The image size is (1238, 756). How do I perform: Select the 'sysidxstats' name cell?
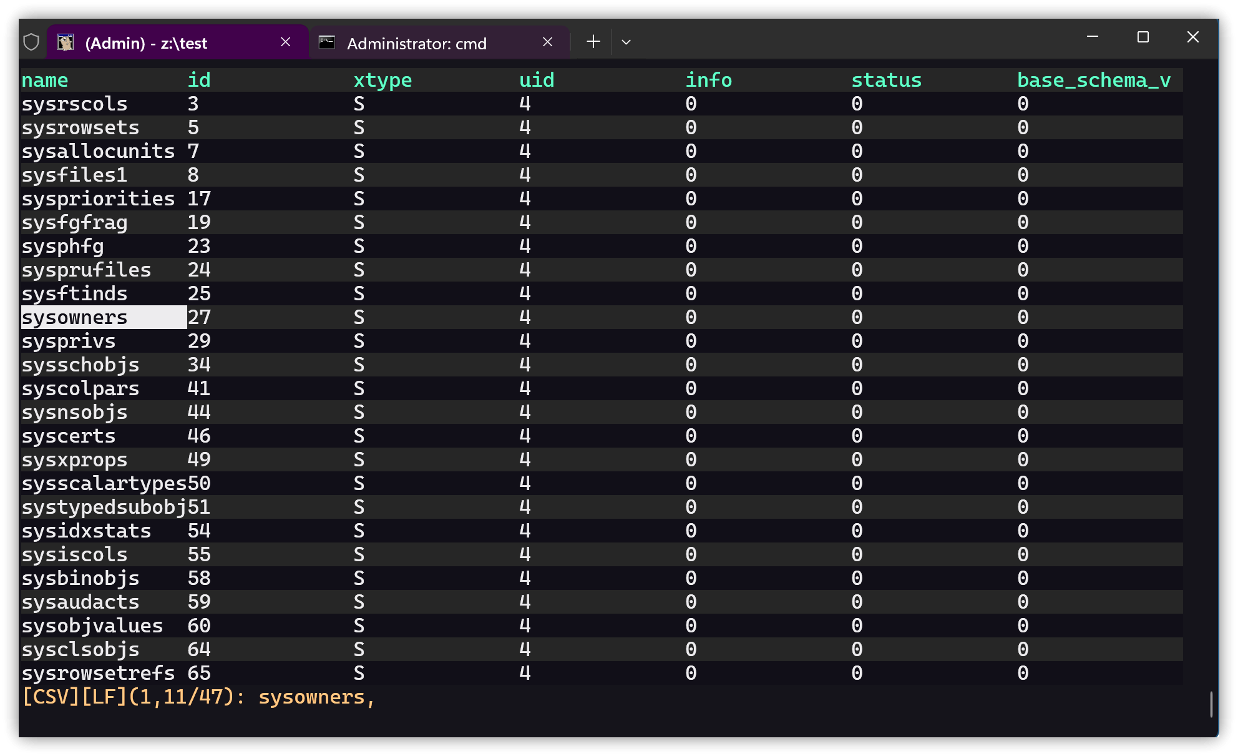click(x=86, y=531)
